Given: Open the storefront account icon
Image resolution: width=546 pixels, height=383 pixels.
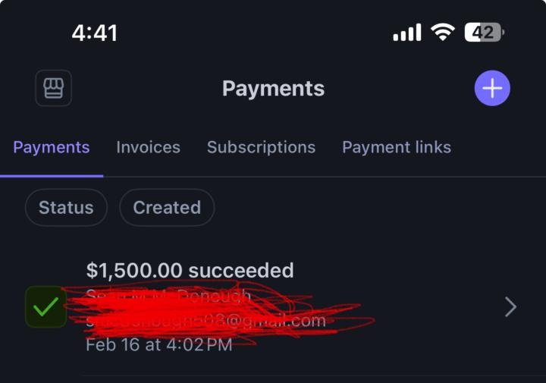Looking at the screenshot, I should tap(53, 89).
